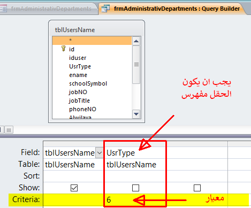This screenshot has width=251, height=208.
Task: Click the Sort cell under UsrType
Action: 135,176
